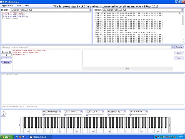The width and height of the screenshot is (185, 139).
Task: Click the CC16: GP #1 slider handle
Action: point(65,115)
